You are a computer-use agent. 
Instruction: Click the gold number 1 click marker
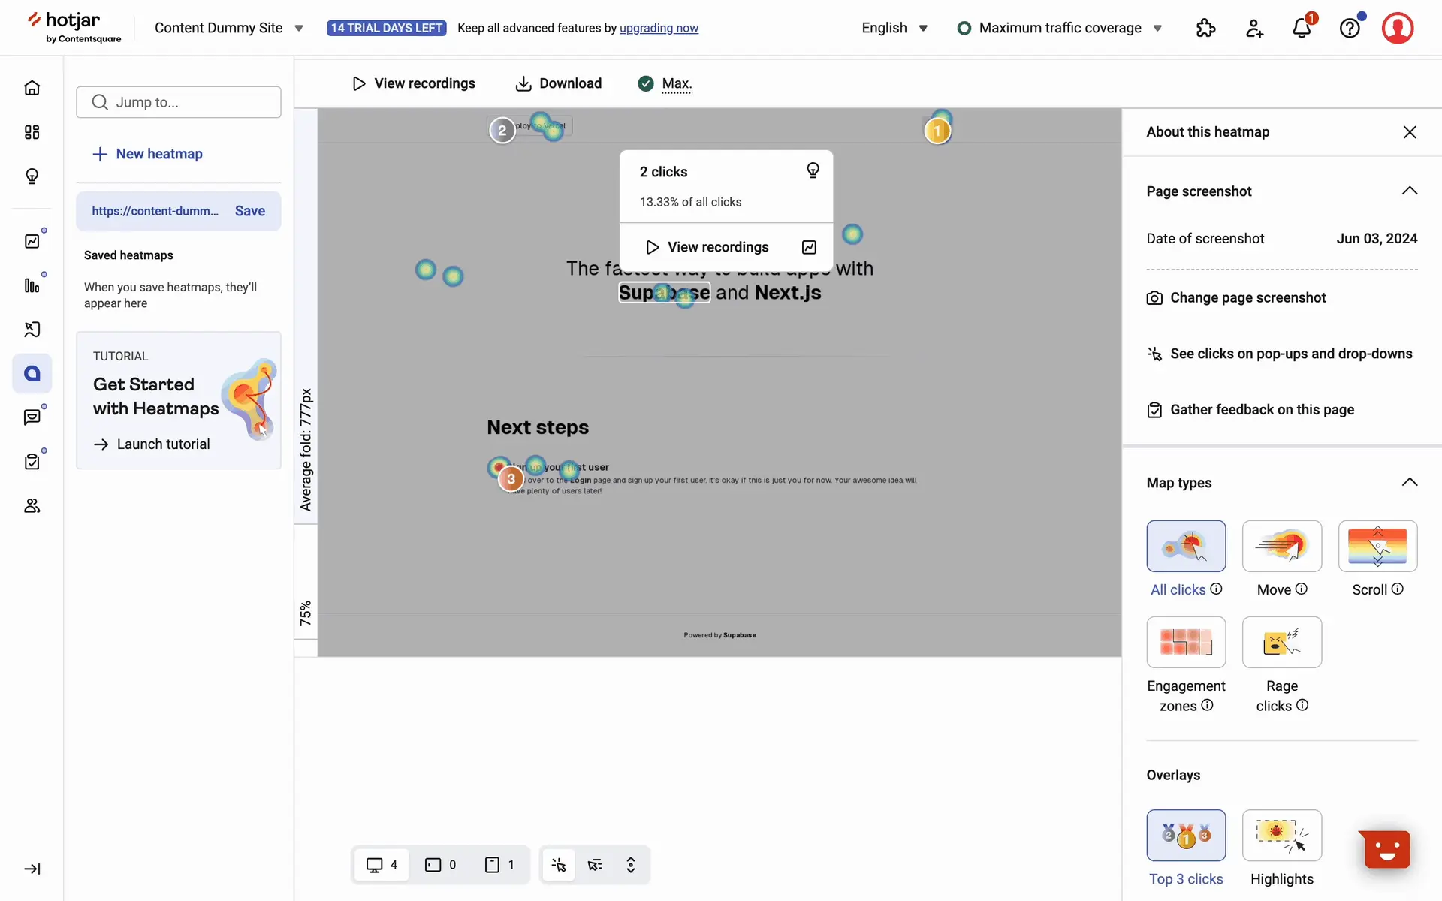tap(937, 131)
